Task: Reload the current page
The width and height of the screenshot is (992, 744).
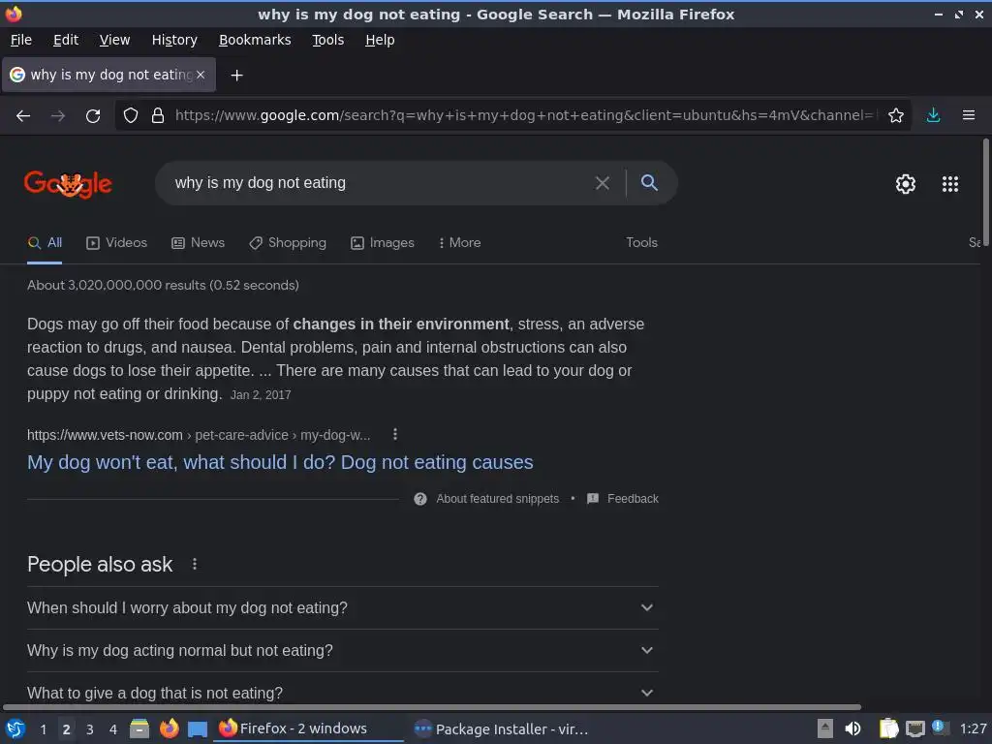Action: click(93, 116)
